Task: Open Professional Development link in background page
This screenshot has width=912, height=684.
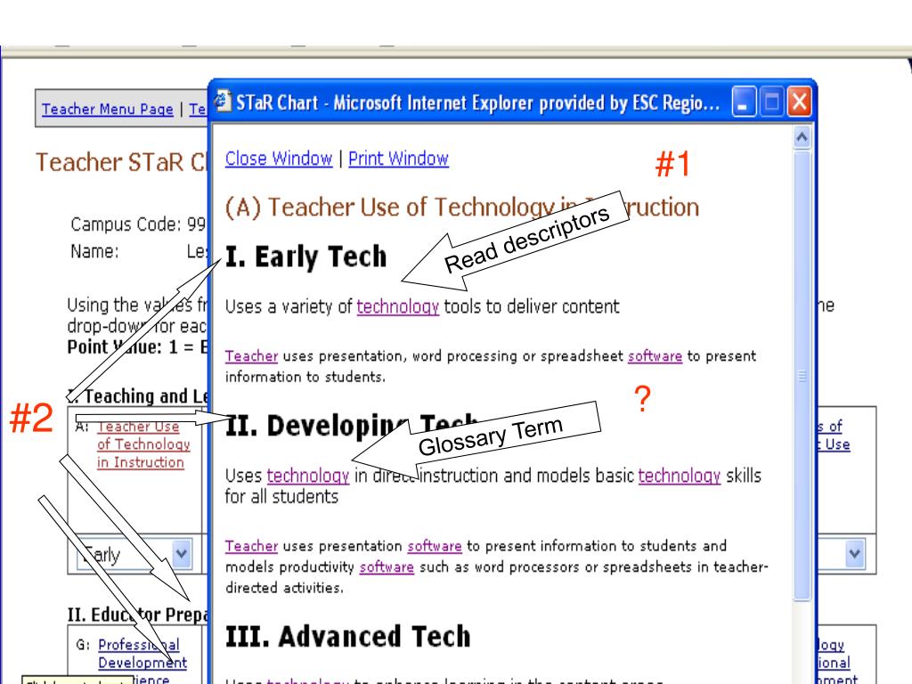Action: pyautogui.click(x=142, y=654)
